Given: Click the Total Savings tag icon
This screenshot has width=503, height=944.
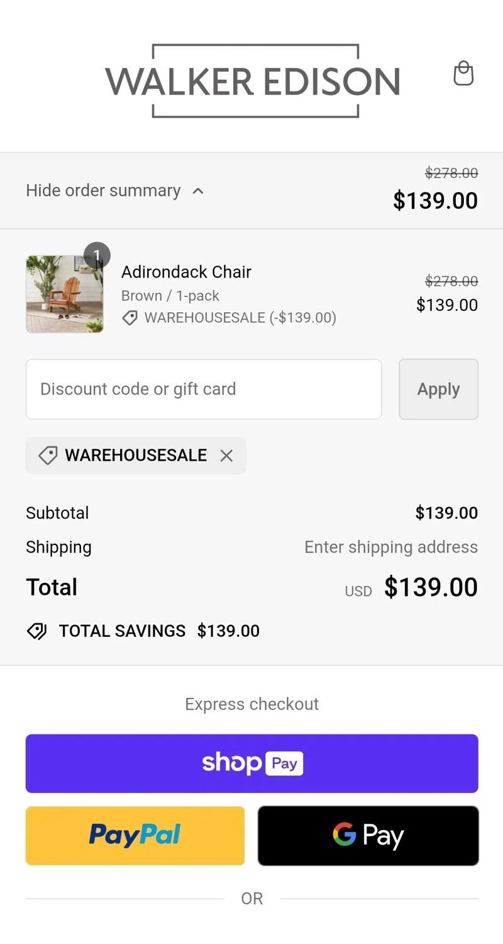Looking at the screenshot, I should pos(37,631).
